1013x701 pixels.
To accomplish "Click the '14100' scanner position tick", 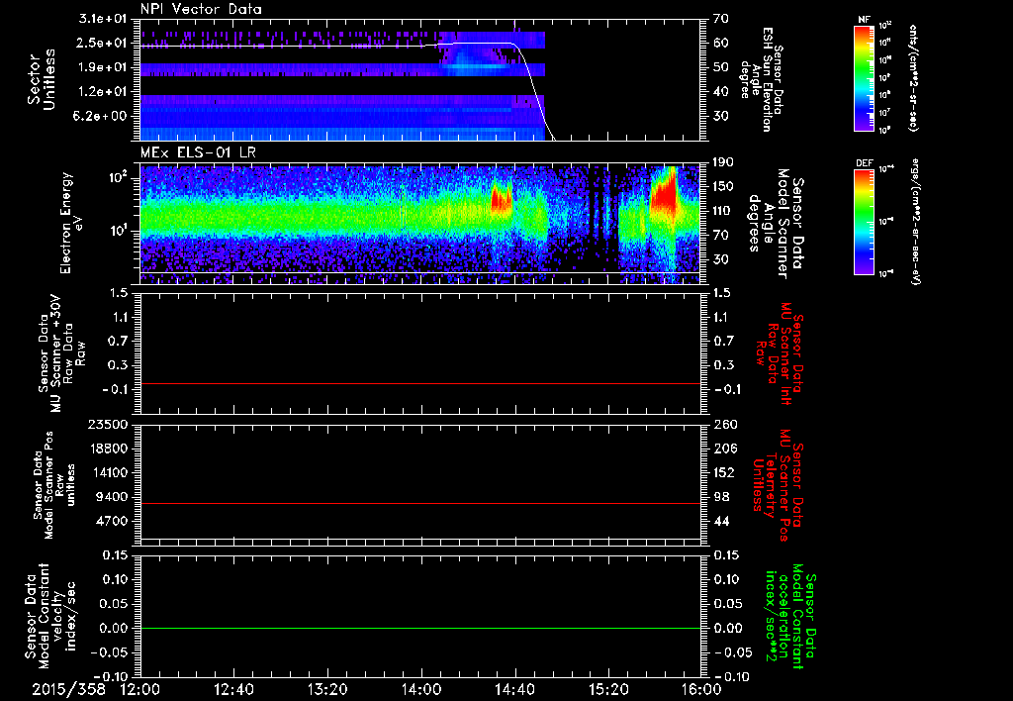I will [x=108, y=472].
